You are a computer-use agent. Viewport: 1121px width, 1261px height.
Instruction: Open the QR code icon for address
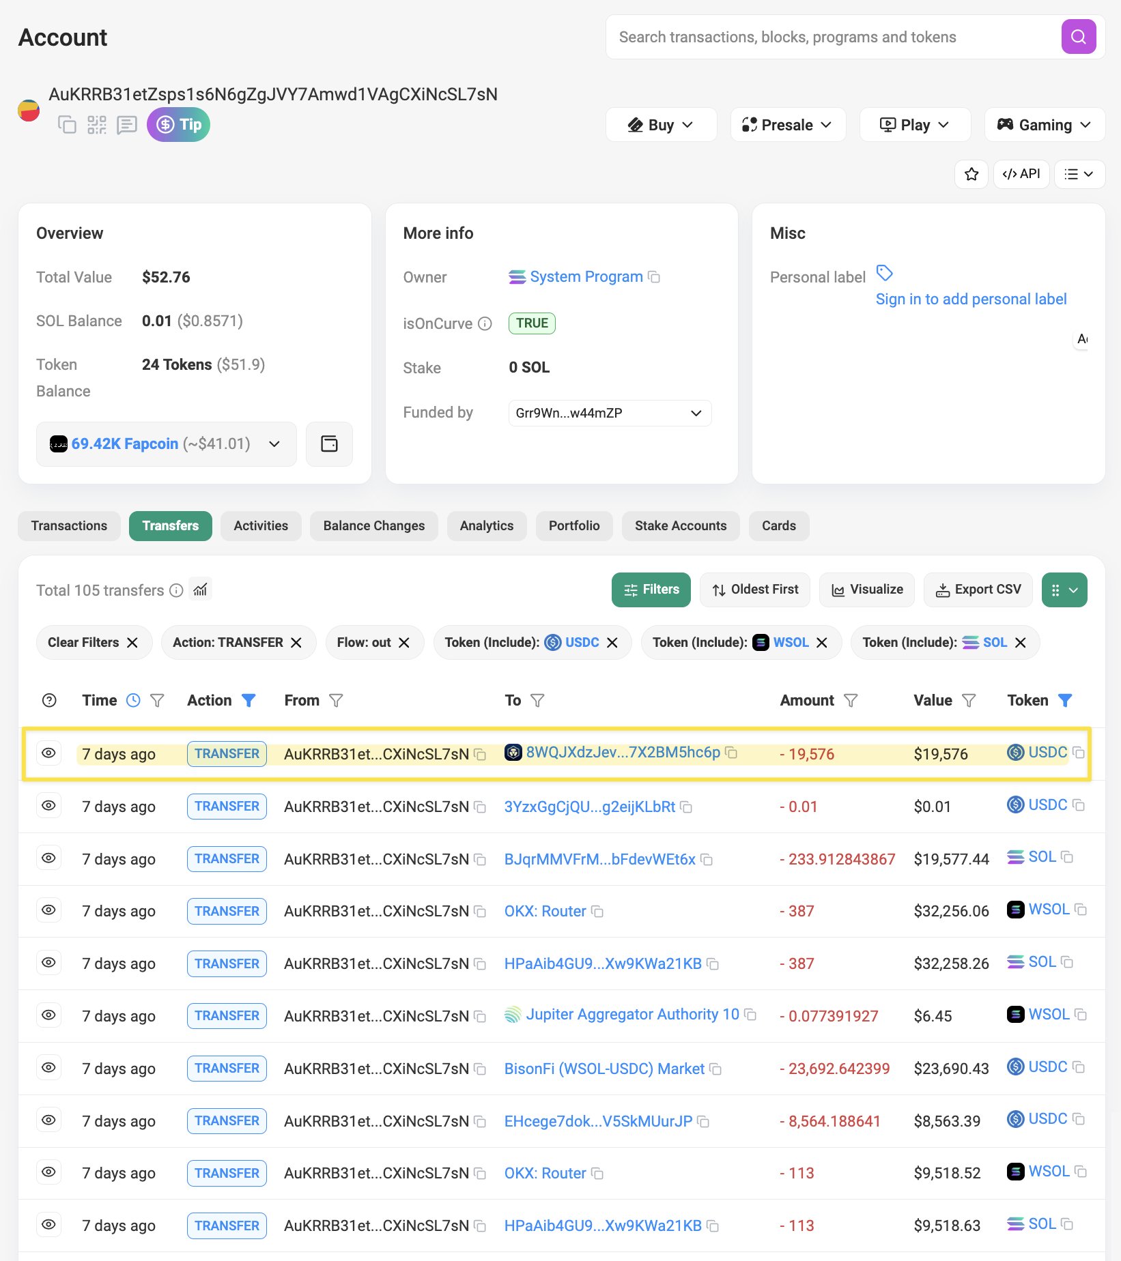coord(97,125)
